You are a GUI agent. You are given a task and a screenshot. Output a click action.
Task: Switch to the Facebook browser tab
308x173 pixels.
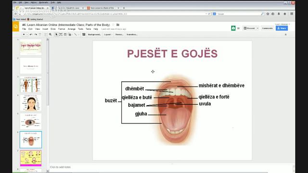point(68,8)
